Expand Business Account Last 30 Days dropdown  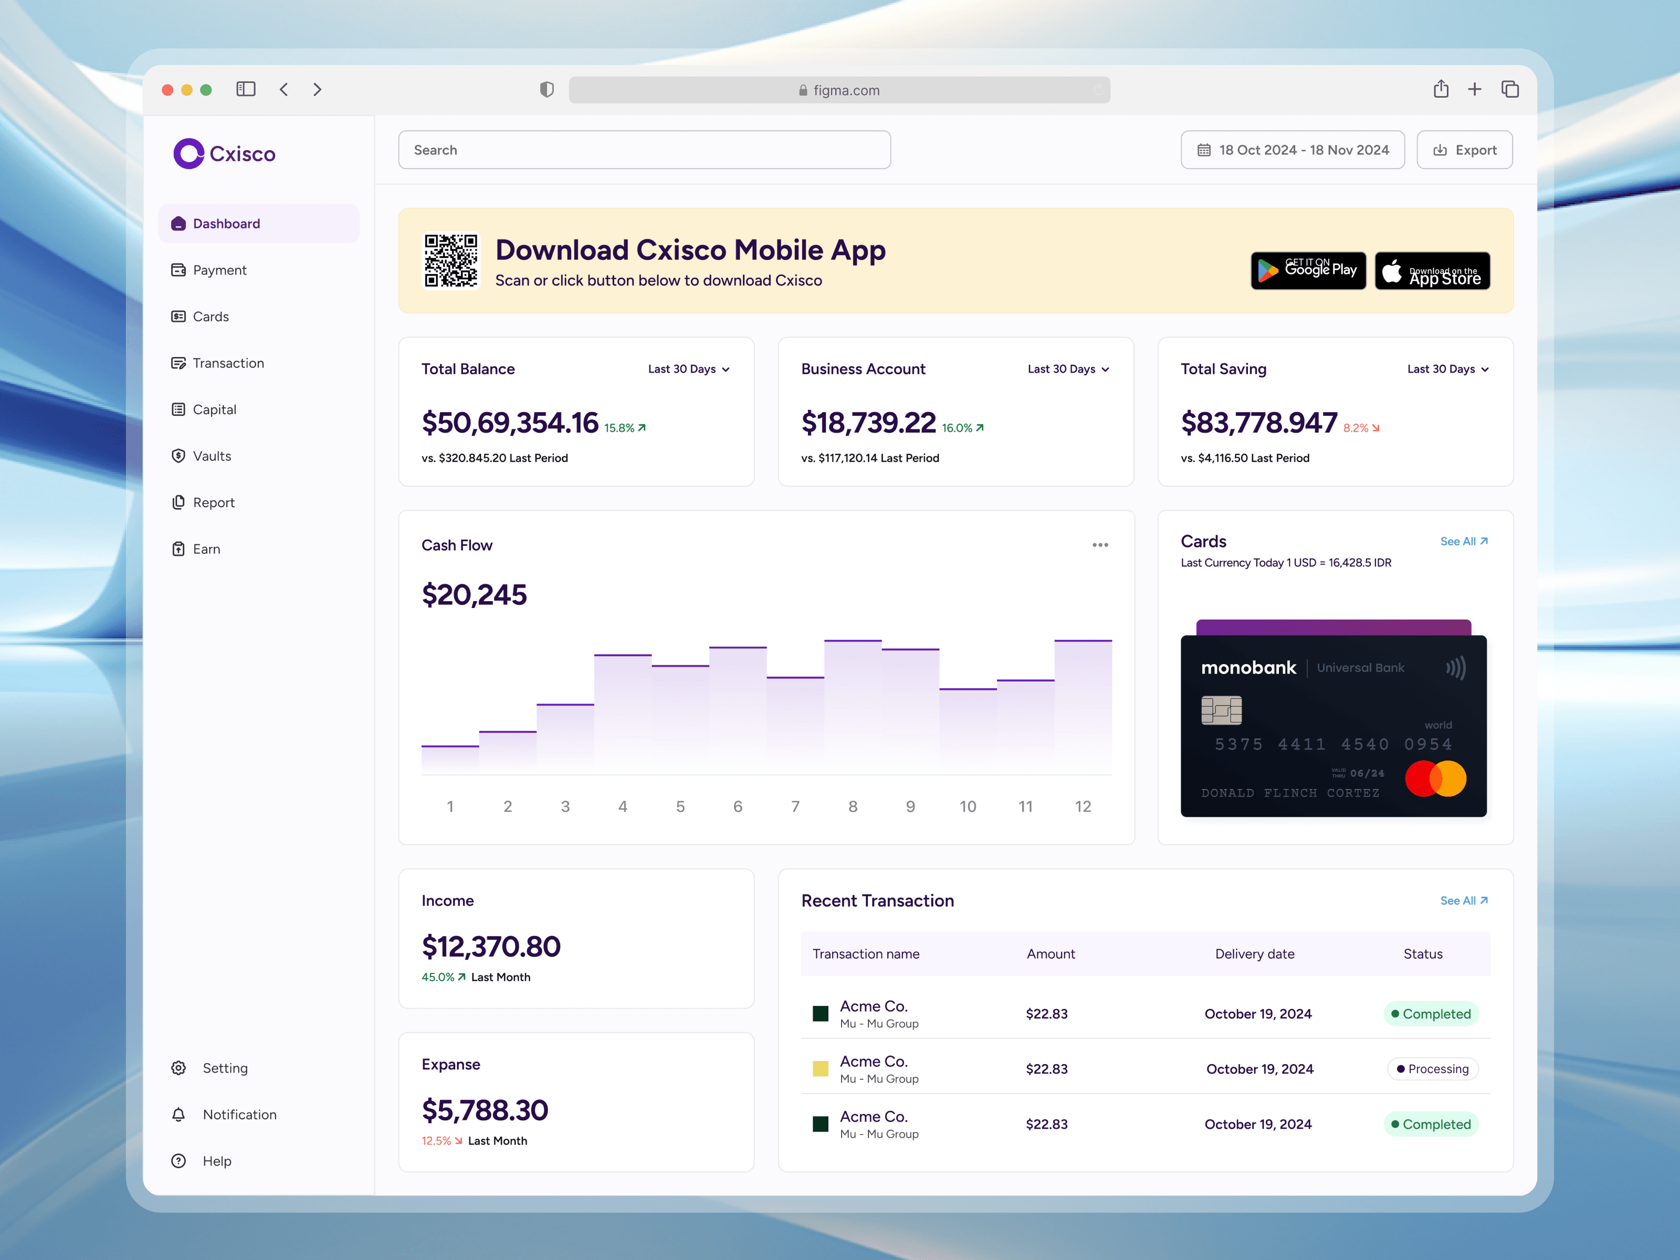point(1068,369)
